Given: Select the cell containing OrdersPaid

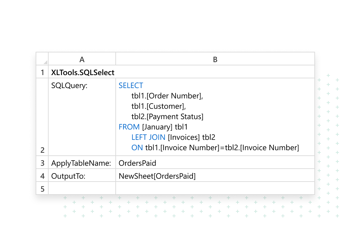Looking at the screenshot, I should [x=137, y=163].
